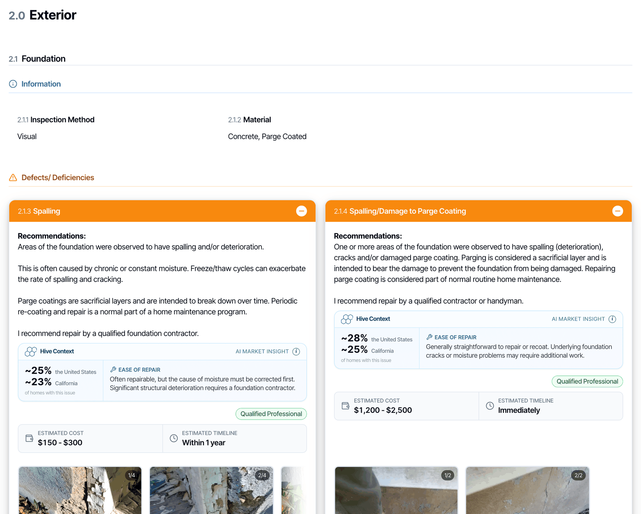Click Ease of Repair wrench icon in Spalling card
Image resolution: width=641 pixels, height=514 pixels.
pyautogui.click(x=113, y=369)
